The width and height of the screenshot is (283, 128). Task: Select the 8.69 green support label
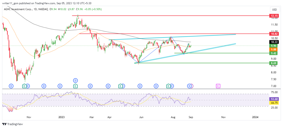(273, 63)
